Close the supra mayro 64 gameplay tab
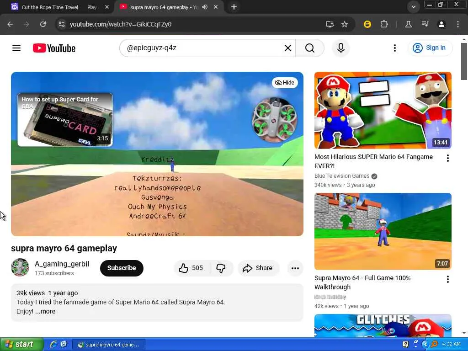This screenshot has width=468, height=351. coord(216,7)
